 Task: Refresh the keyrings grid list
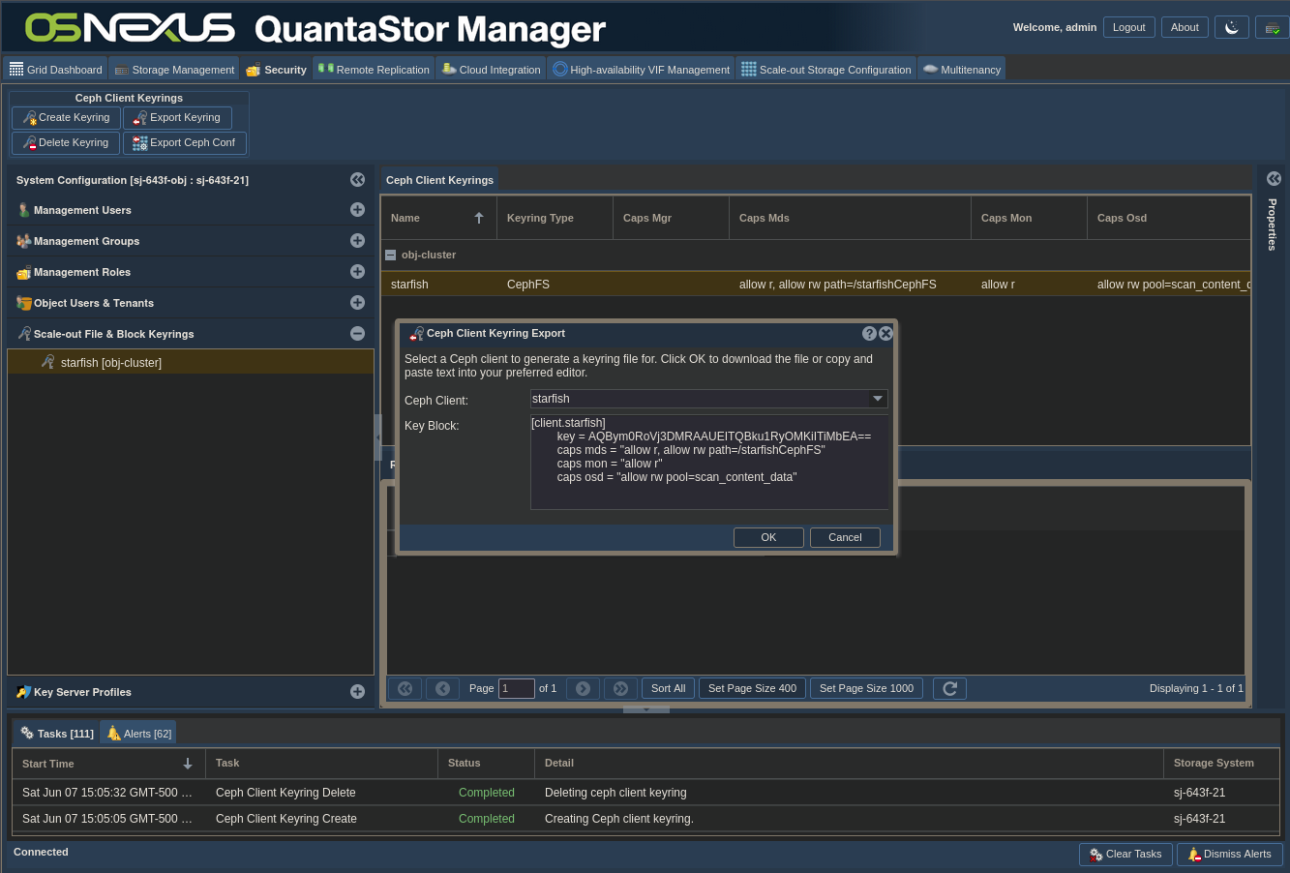(949, 688)
